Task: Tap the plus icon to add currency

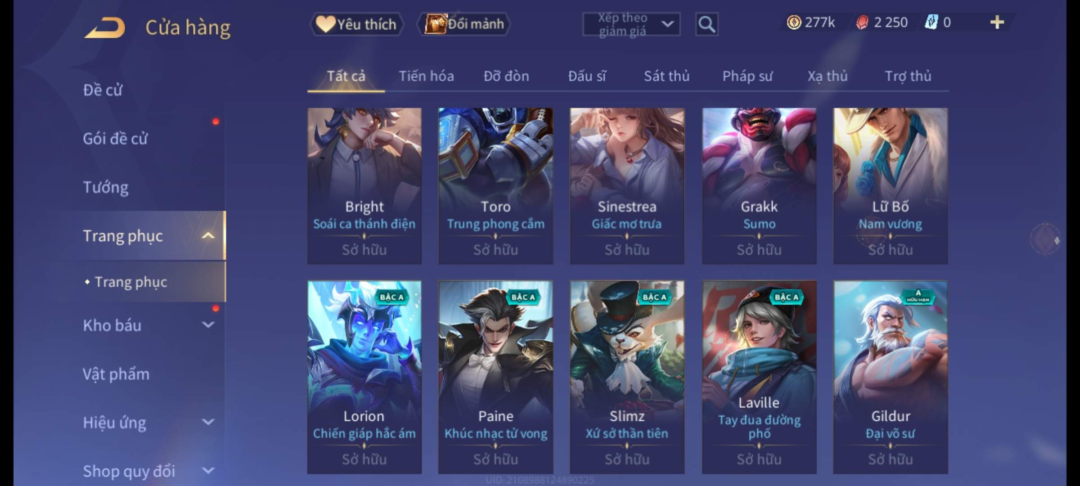Action: click(x=997, y=22)
